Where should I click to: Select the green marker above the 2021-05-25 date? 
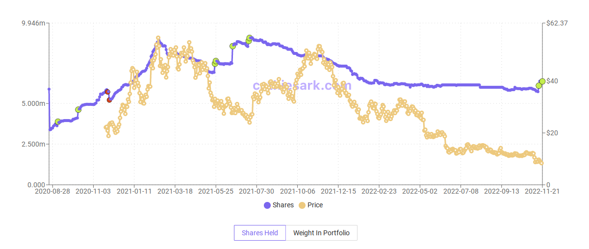tap(215, 62)
